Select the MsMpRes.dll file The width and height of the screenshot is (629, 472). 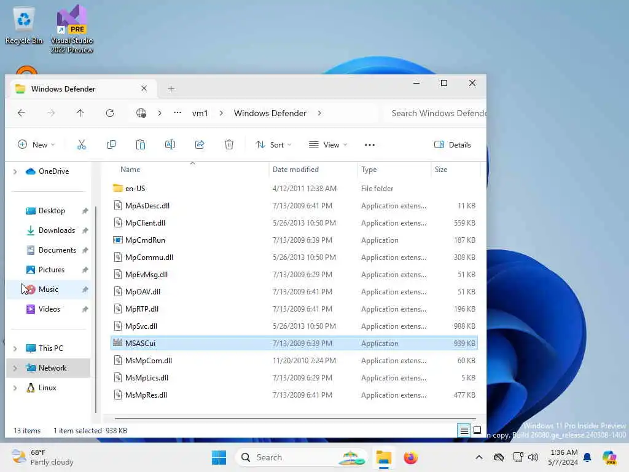pyautogui.click(x=294, y=395)
